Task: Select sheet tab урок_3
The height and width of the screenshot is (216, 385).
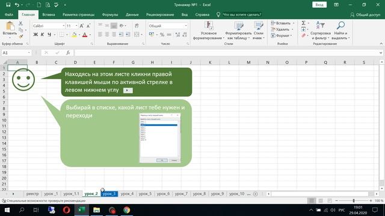Action: [x=109, y=194]
